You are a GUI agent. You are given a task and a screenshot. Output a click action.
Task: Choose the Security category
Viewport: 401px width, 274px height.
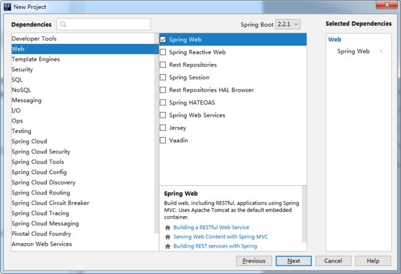coord(83,69)
